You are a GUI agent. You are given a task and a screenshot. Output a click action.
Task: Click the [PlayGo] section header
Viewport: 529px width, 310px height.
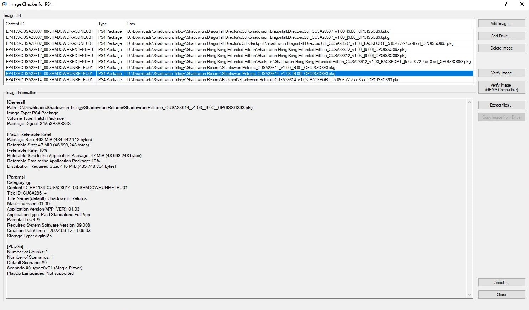[15, 247]
